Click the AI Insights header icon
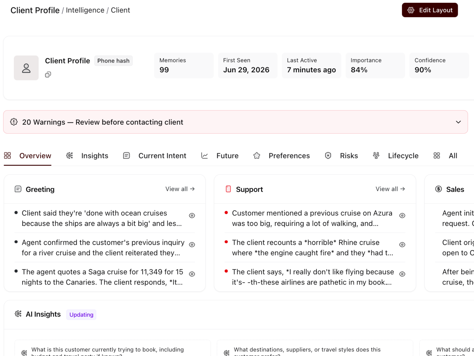This screenshot has height=356, width=474. pos(18,314)
